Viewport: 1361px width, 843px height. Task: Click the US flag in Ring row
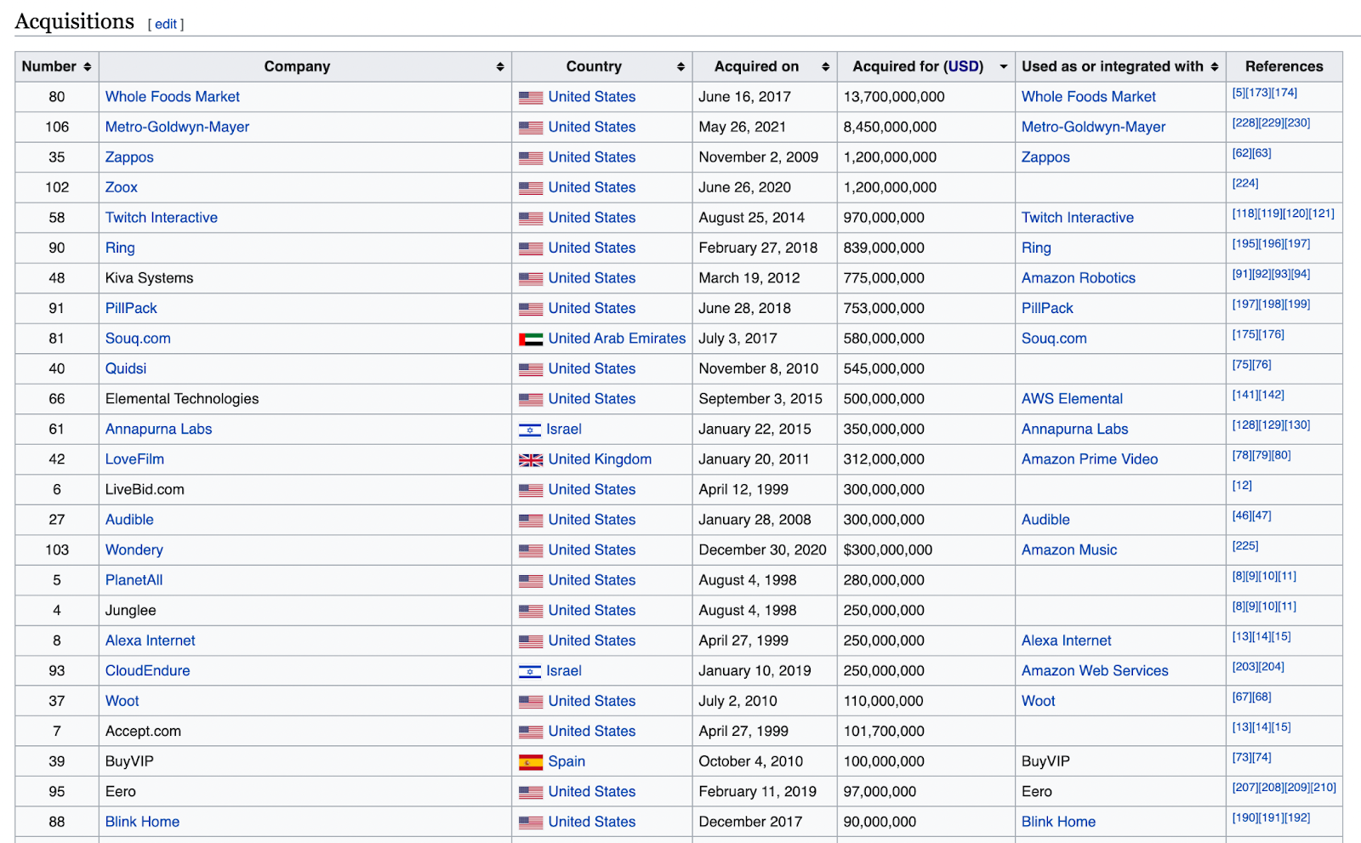pos(531,249)
